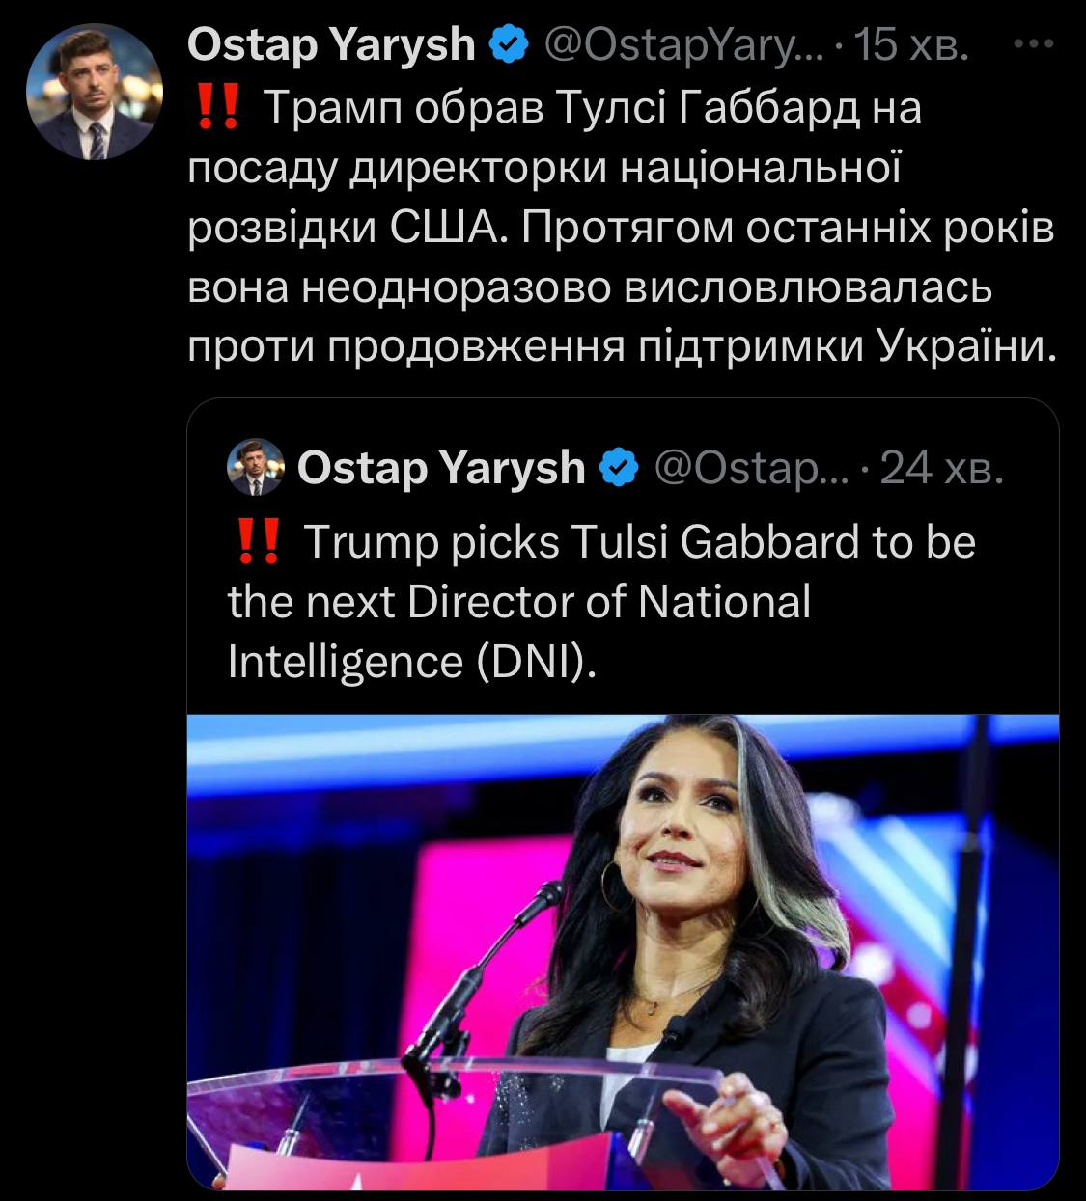This screenshot has height=1201, width=1086.
Task: Open the "24 хв." quoted tweet timestamp
Action: pyautogui.click(x=942, y=468)
